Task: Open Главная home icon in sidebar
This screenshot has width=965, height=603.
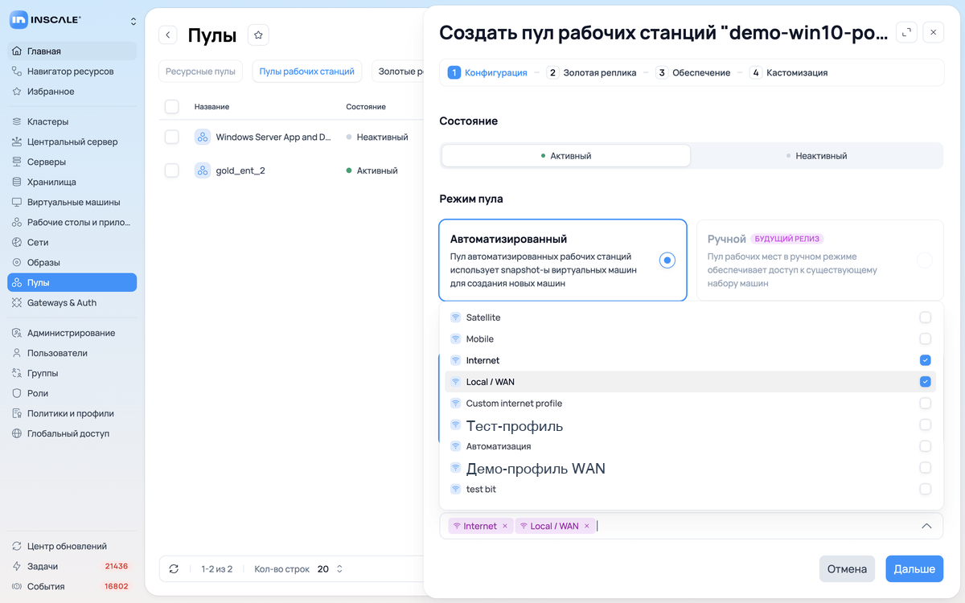Action: pos(17,51)
